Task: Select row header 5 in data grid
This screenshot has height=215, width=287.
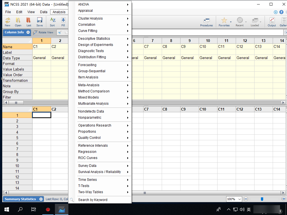Action: point(17,138)
